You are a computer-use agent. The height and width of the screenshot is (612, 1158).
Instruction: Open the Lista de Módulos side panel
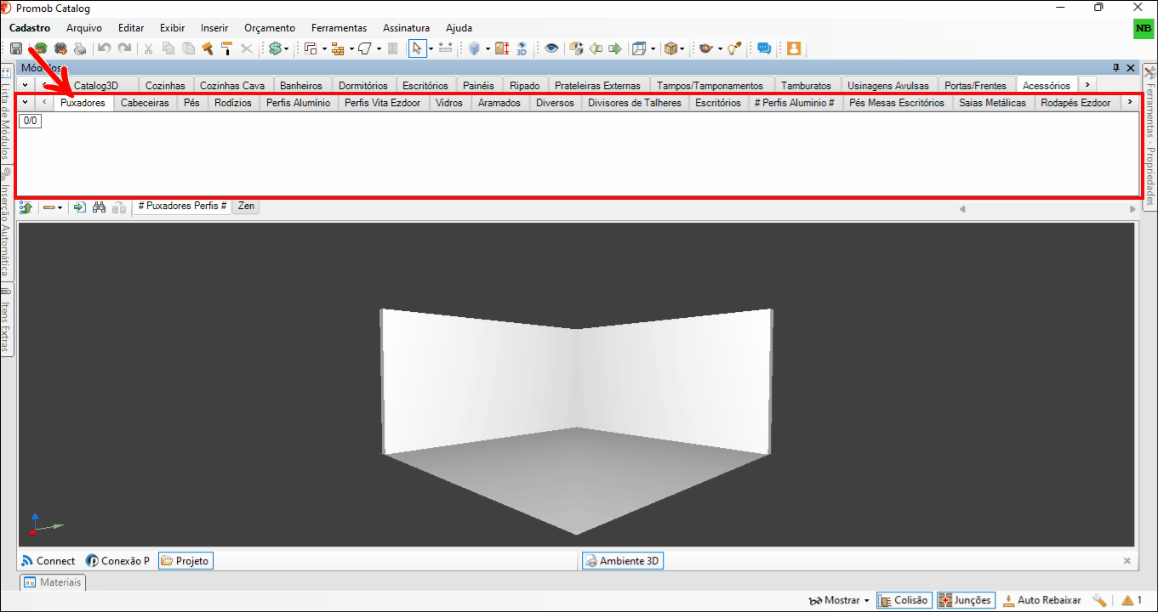pyautogui.click(x=6, y=116)
